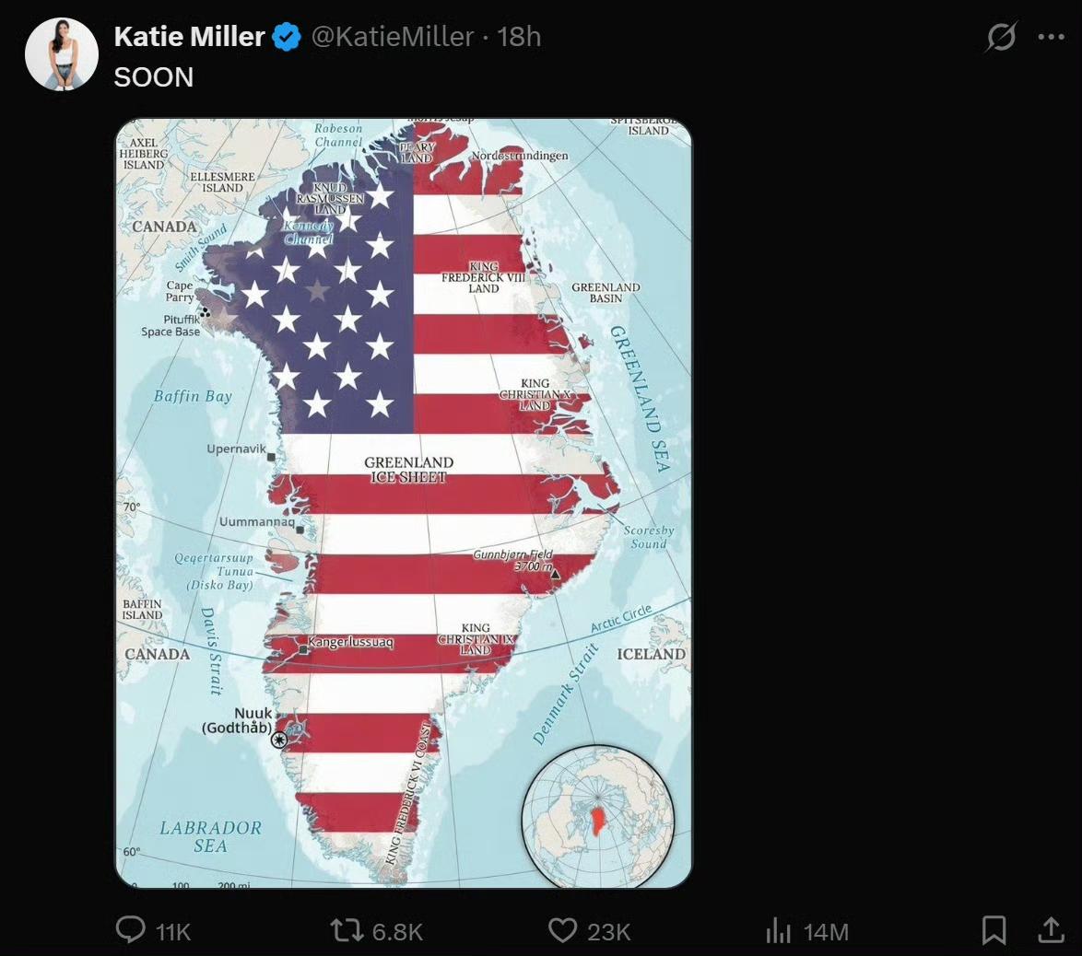
Task: Open the three-dot more options menu
Action: (x=1051, y=38)
